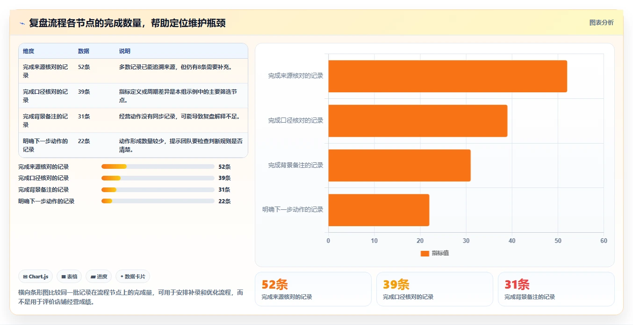633x325 pixels.
Task: Click the 完成来源核对的记录 progress bar
Action: tap(158, 166)
